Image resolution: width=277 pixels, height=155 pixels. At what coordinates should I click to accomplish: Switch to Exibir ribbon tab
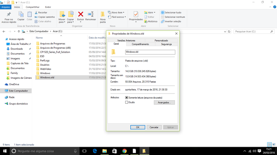tap(48, 7)
